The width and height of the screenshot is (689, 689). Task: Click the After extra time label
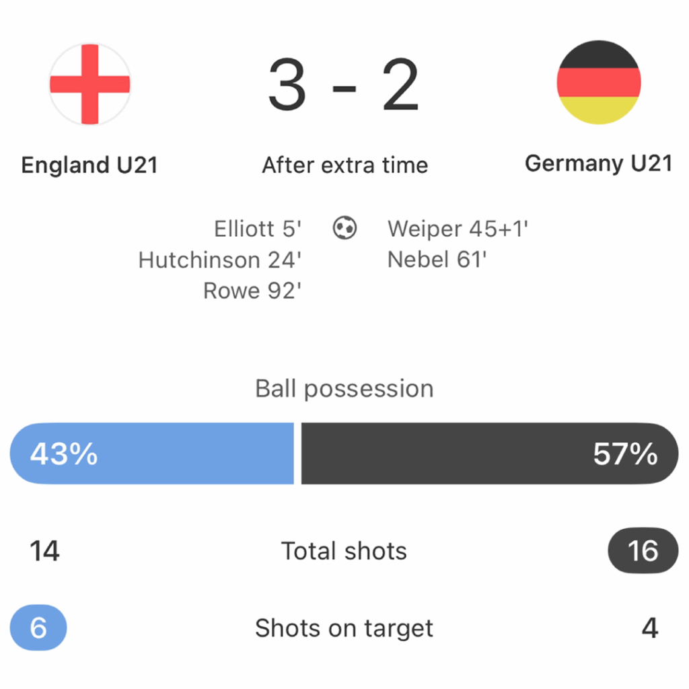[345, 166]
